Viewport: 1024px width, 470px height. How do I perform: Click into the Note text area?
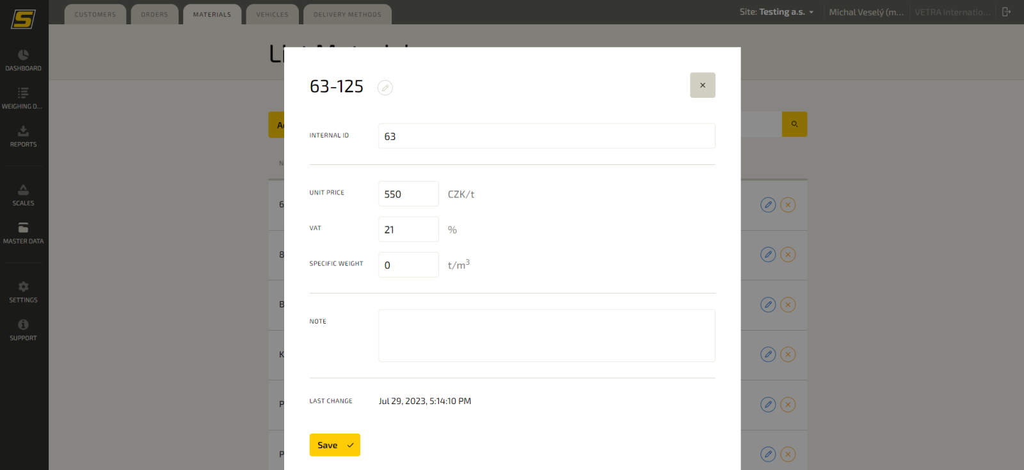pyautogui.click(x=547, y=336)
